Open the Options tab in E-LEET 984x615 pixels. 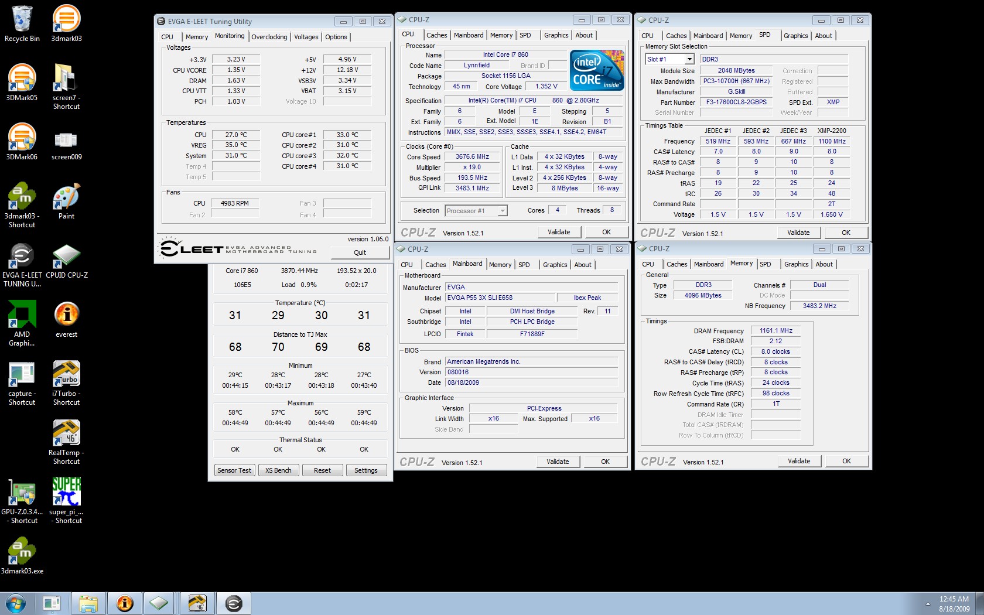point(336,37)
